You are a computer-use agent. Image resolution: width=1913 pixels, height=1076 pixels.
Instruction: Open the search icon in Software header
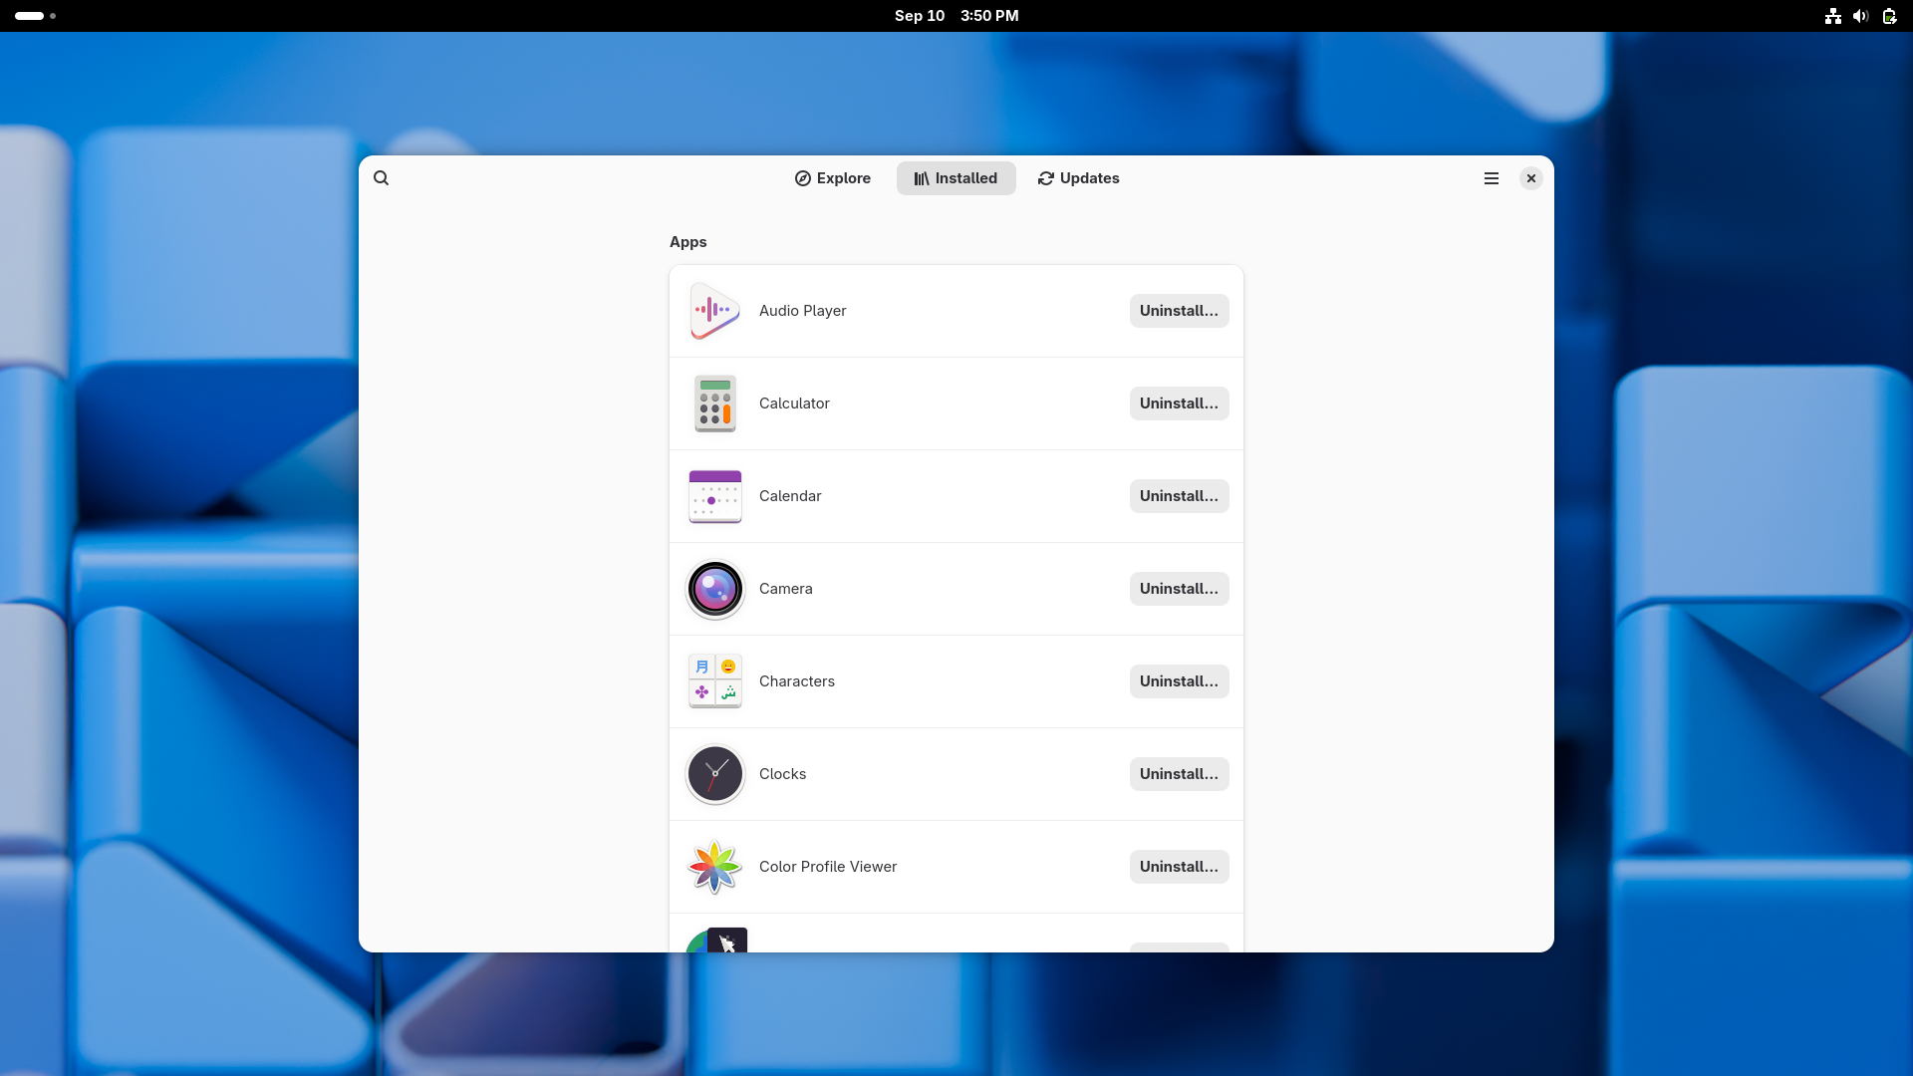click(x=381, y=178)
